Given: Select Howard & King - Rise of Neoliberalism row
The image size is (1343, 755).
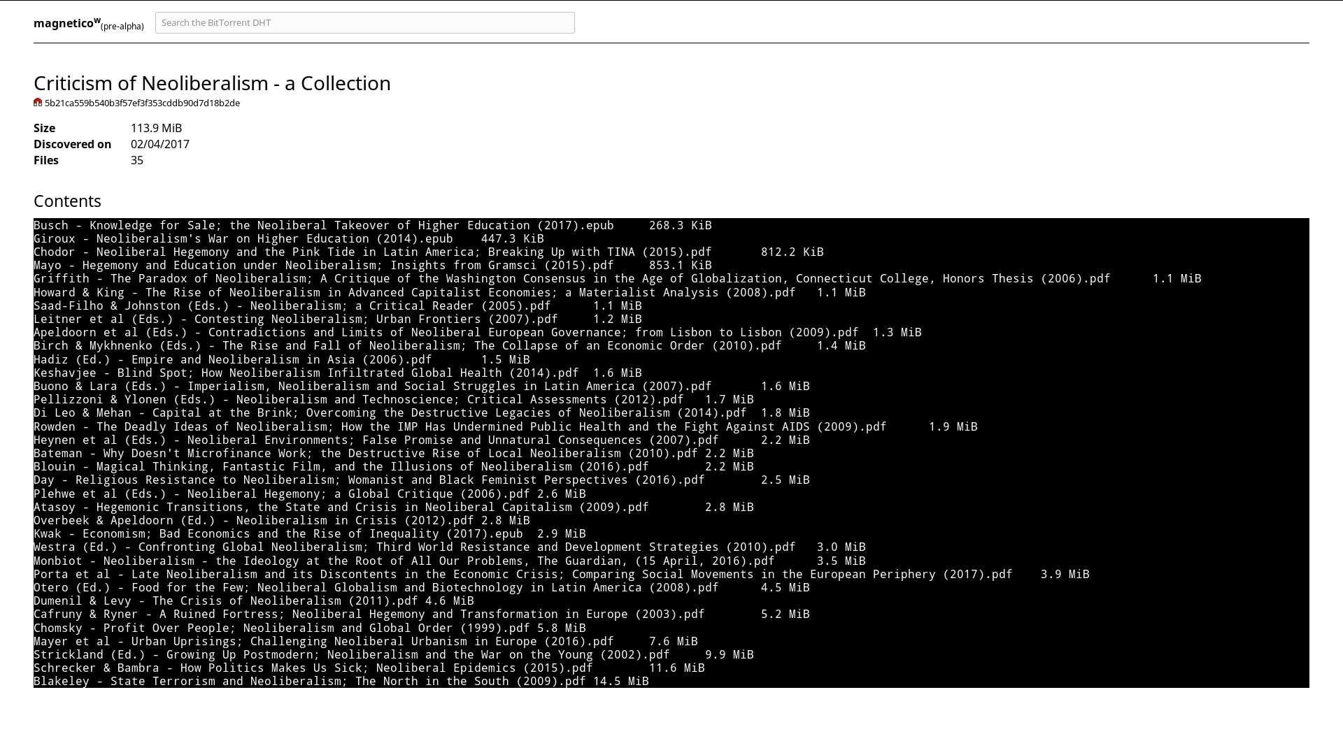Looking at the screenshot, I should [x=450, y=292].
